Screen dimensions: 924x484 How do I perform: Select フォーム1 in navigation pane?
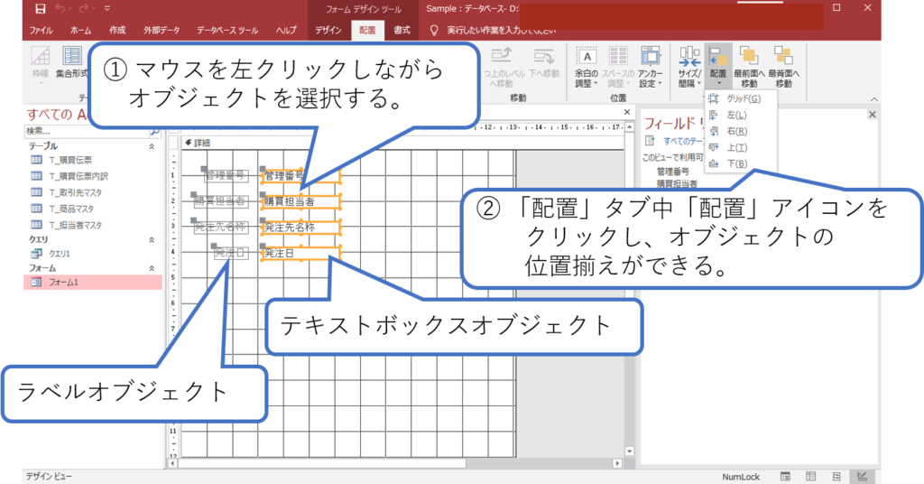[x=93, y=283]
